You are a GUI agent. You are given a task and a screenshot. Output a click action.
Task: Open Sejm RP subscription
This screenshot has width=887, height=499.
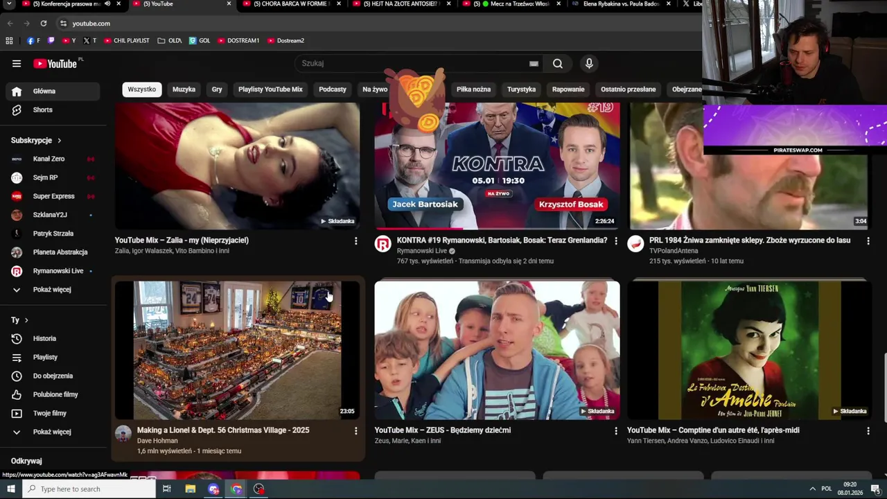[53, 177]
